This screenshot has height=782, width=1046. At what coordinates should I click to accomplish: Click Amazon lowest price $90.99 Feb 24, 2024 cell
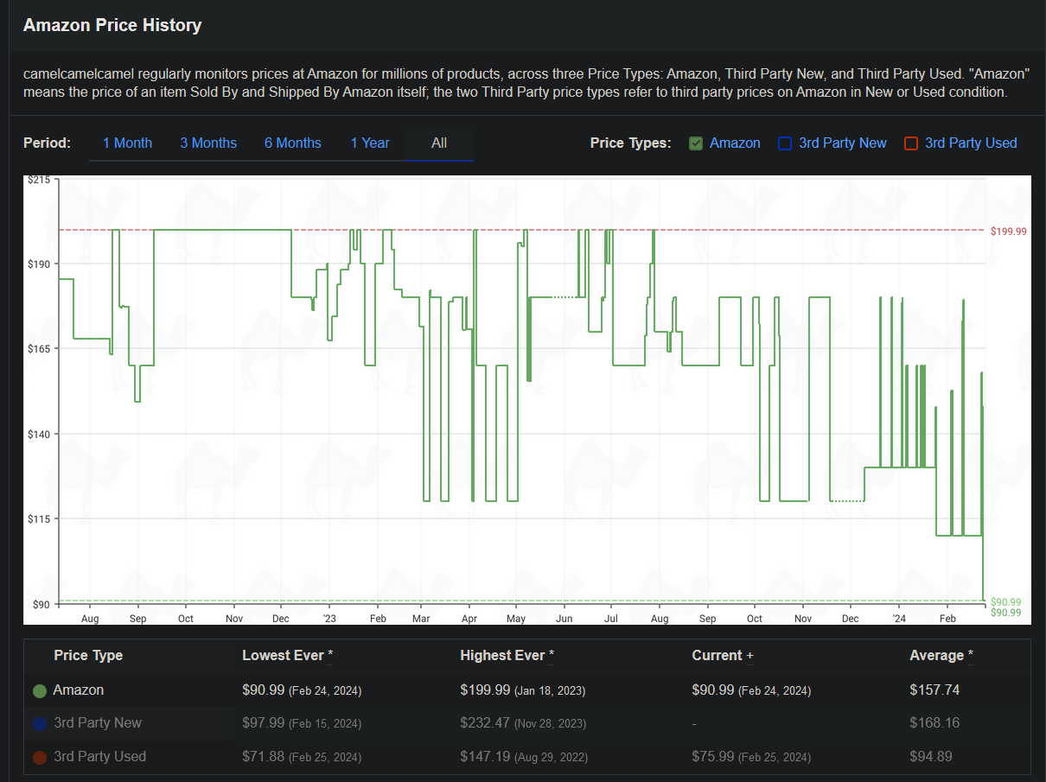pos(302,690)
